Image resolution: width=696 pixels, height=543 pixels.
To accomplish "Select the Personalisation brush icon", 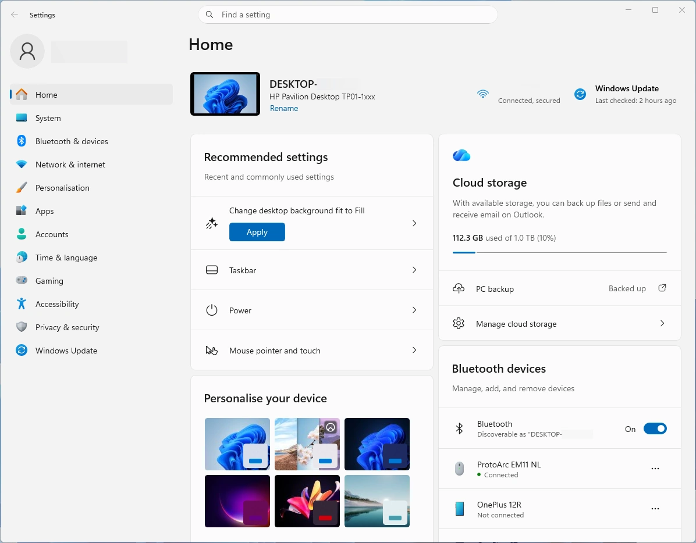I will click(22, 187).
